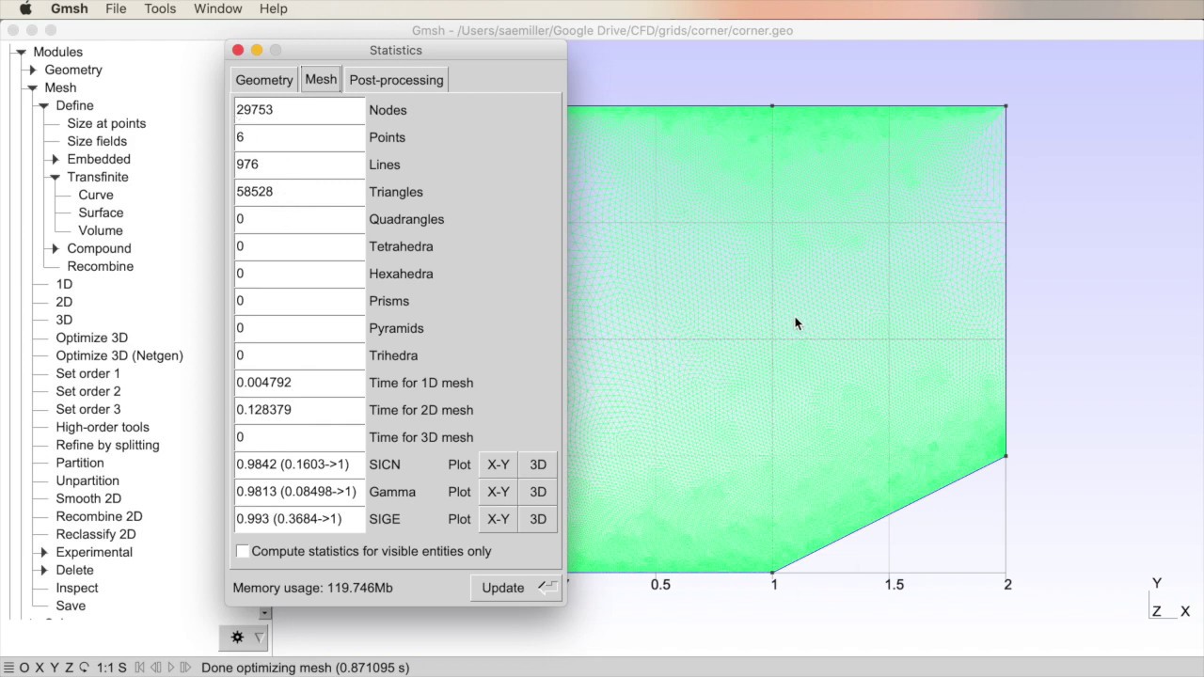The height and width of the screenshot is (677, 1204).
Task: Click Reclassify 2D in tree
Action: (x=96, y=534)
